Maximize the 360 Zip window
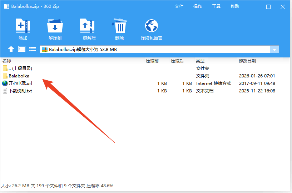Image resolution: width=292 pixels, height=193 pixels. point(268,7)
